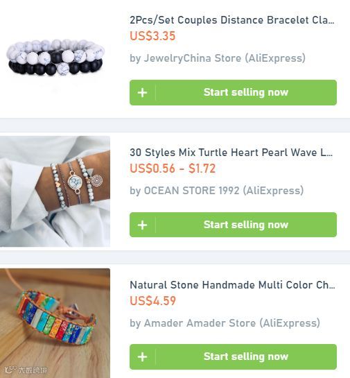Click the plus icon for Turtle Heart Pearl bracelet
350x378 pixels.
[142, 225]
